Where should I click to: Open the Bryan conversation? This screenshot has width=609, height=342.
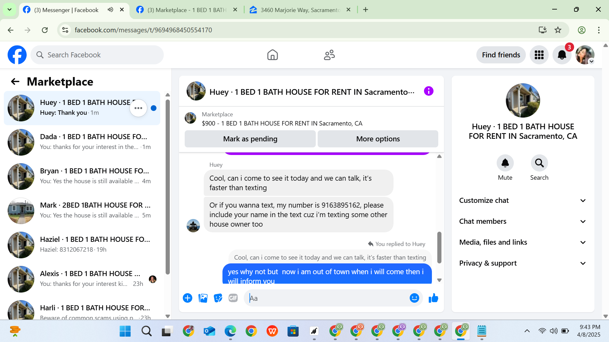point(82,176)
